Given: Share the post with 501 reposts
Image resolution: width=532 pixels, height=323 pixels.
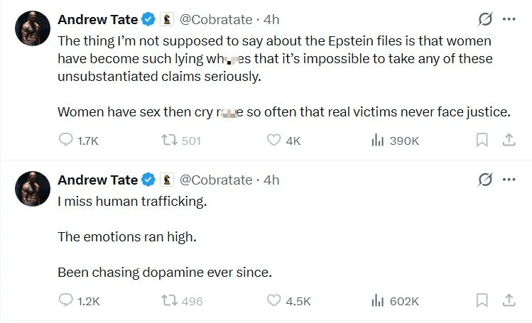Looking at the screenshot, I should pyautogui.click(x=509, y=141).
